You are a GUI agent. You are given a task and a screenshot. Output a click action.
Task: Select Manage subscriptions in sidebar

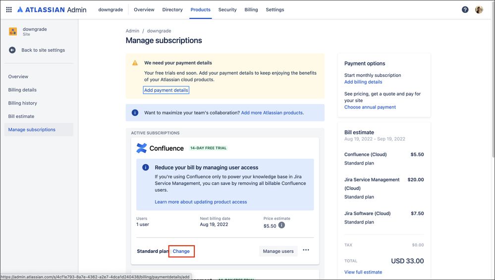(39, 129)
